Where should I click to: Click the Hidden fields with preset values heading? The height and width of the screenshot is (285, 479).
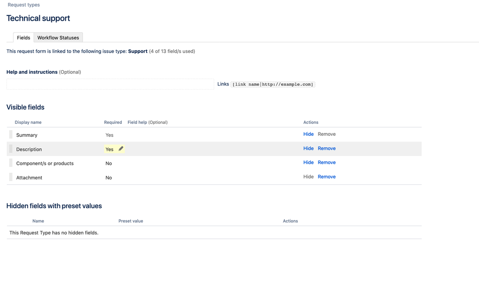[54, 206]
